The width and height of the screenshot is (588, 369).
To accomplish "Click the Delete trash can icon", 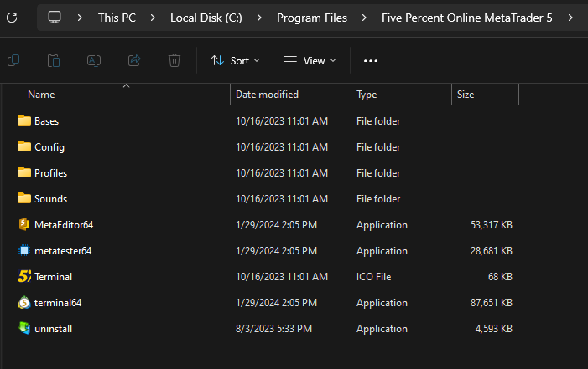I will click(174, 60).
